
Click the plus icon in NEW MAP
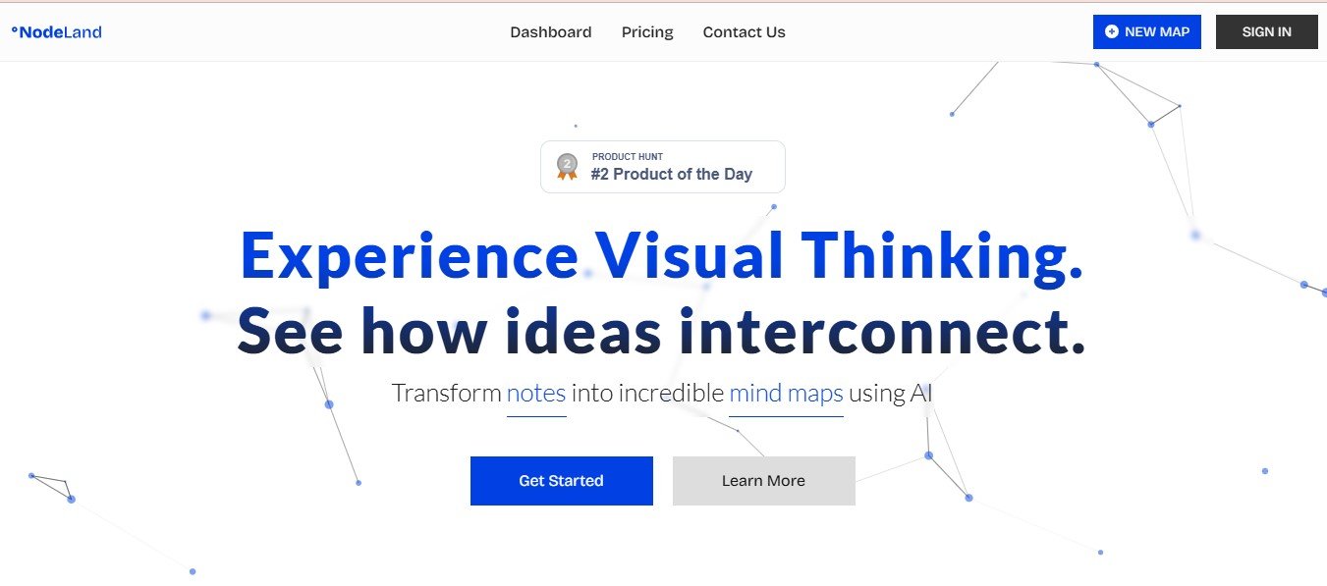[x=1111, y=31]
